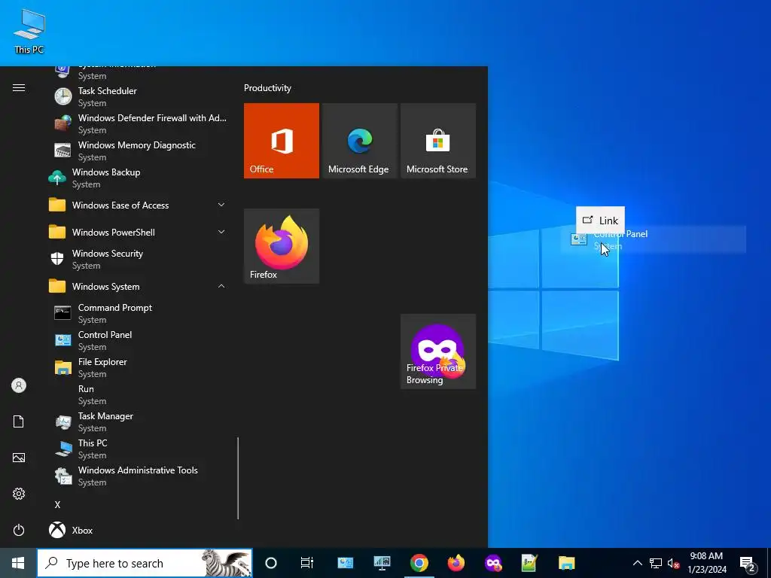Open Firefox Private Browsing tile

click(438, 351)
